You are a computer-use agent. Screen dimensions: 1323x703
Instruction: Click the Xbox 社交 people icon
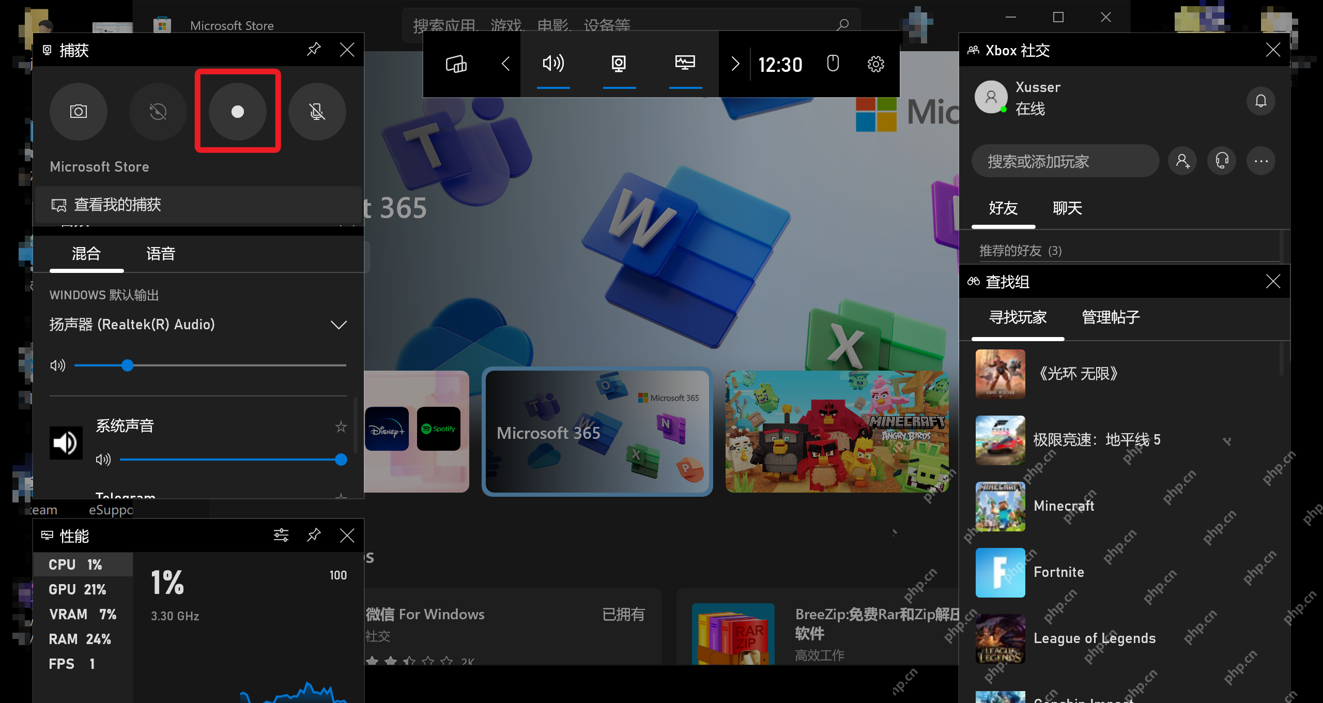point(973,50)
